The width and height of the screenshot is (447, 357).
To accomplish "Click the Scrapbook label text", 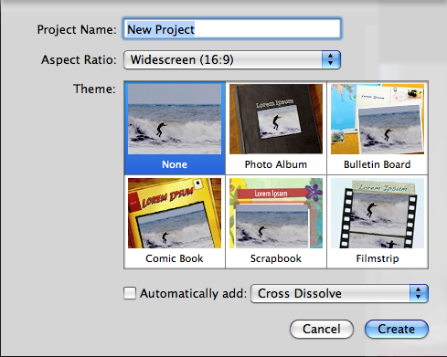I will (x=276, y=258).
